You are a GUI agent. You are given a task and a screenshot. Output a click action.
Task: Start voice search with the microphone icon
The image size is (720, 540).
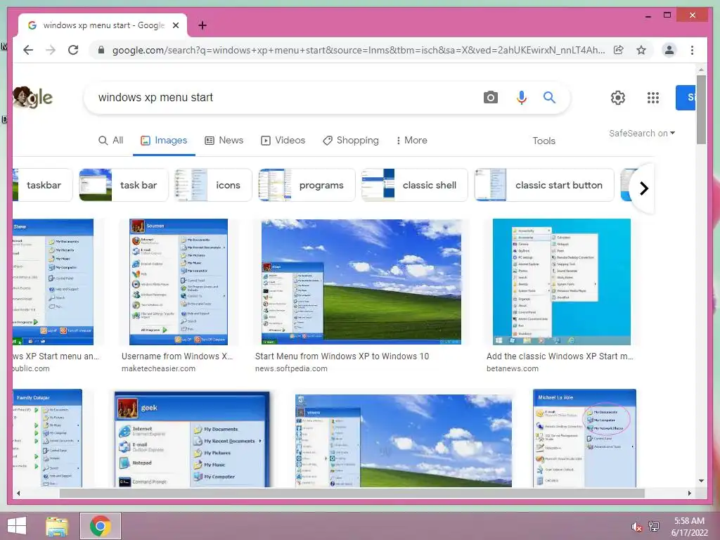[x=521, y=97]
